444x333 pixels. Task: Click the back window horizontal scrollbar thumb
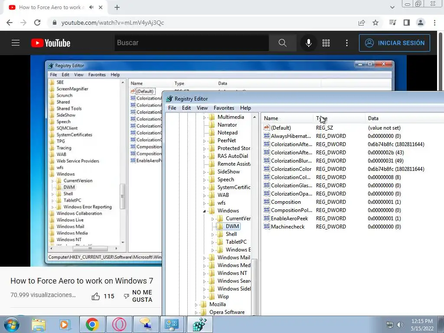click(90, 248)
